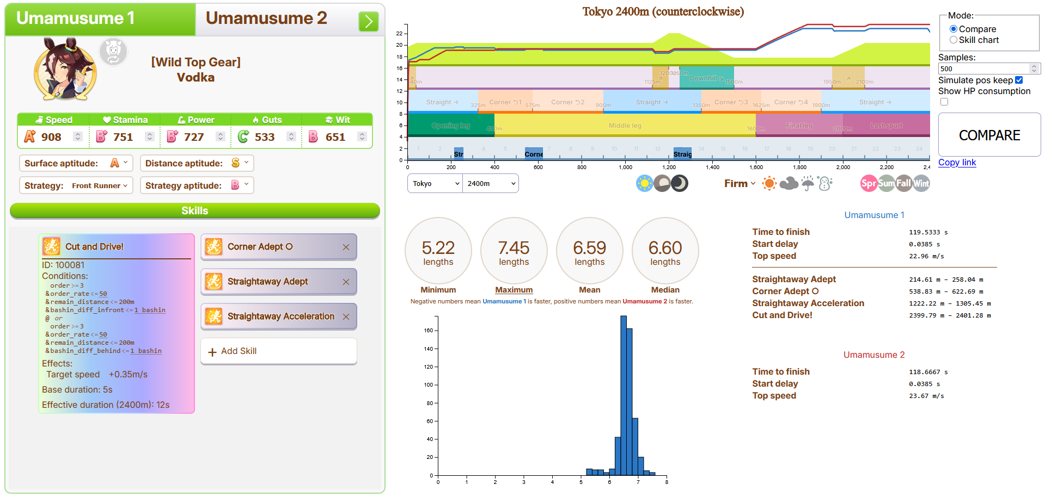Remove Corner Adept skill
Screen dimensions: 1045x497
tap(346, 247)
